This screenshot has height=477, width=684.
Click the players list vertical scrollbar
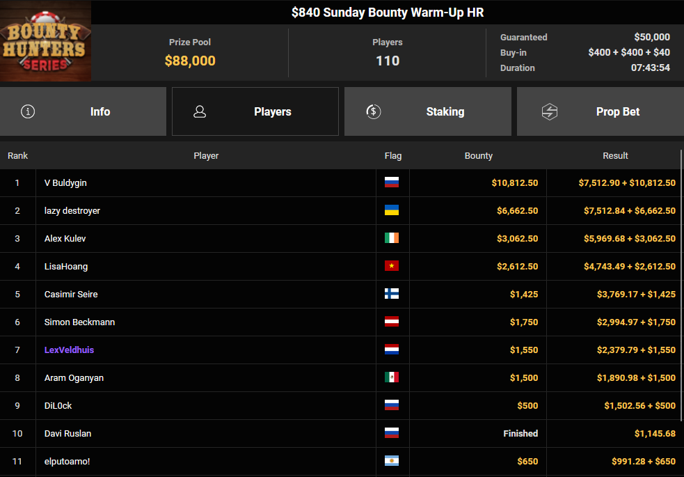tap(681, 279)
